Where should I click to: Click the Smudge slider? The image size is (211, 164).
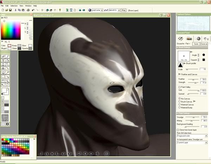[193, 117]
